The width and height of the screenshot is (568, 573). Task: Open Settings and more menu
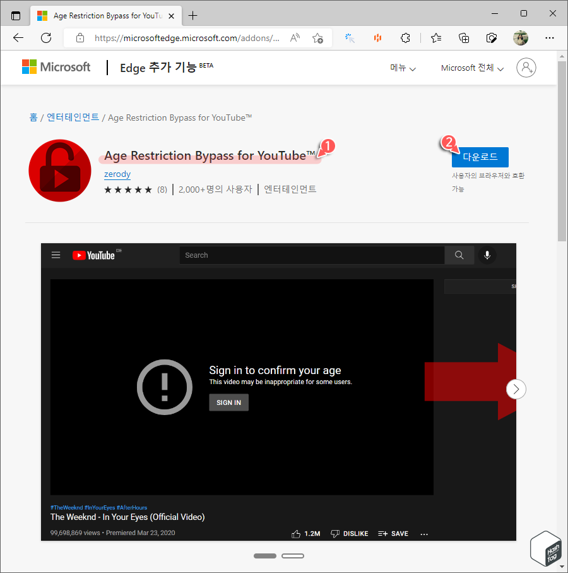[550, 38]
